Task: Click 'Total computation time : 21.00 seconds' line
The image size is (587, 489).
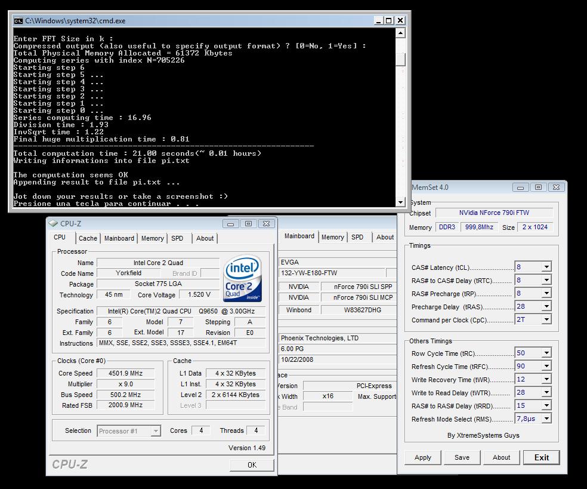Action: [x=137, y=153]
